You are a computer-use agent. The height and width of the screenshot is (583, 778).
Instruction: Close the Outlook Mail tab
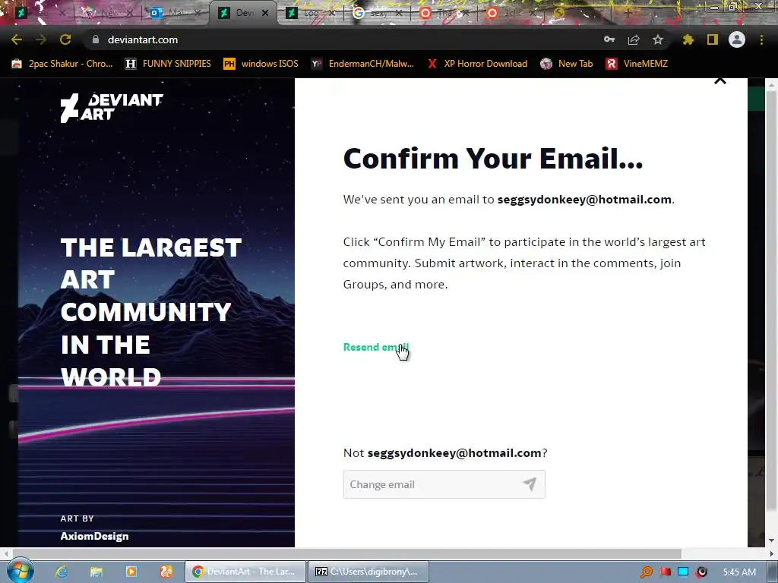[198, 14]
